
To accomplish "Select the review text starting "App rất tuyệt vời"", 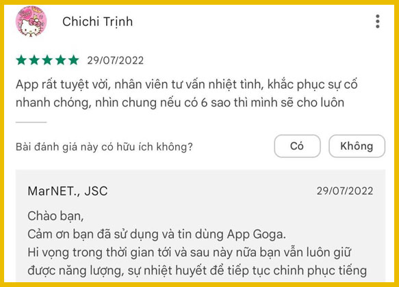I will (187, 94).
